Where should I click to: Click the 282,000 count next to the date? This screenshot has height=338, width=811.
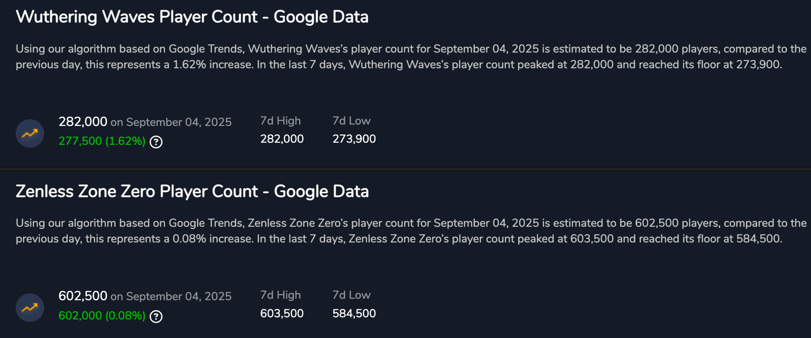83,122
